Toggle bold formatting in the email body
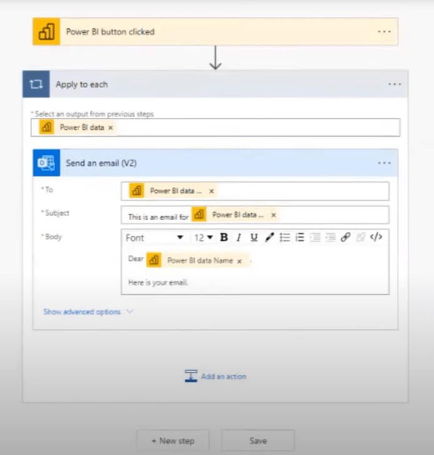 pos(224,237)
